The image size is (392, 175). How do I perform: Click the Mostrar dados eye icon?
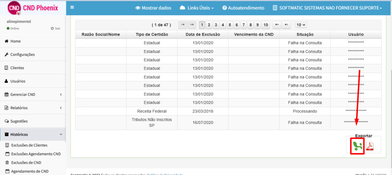(x=138, y=8)
